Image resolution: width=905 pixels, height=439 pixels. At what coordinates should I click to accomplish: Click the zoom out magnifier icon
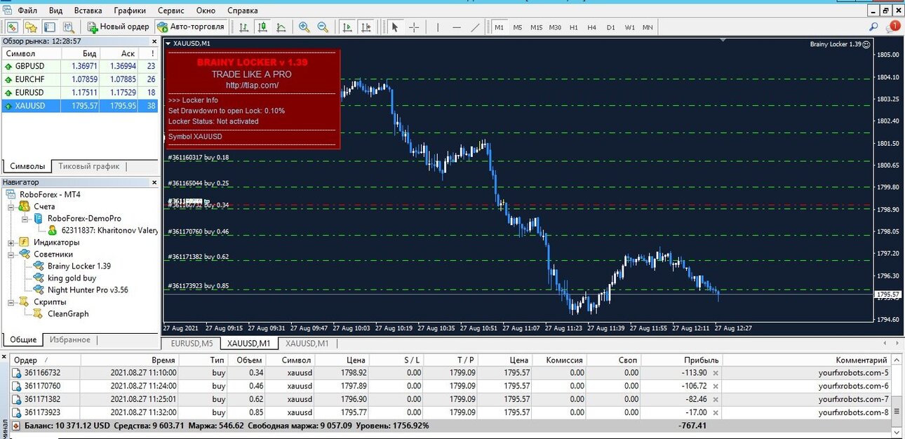[x=323, y=27]
